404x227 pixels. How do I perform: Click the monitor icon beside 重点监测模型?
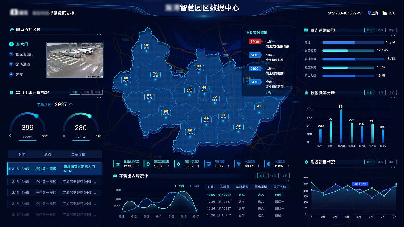[x=306, y=30]
